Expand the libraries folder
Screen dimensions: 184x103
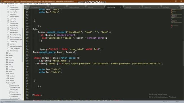pyautogui.click(x=5, y=62)
